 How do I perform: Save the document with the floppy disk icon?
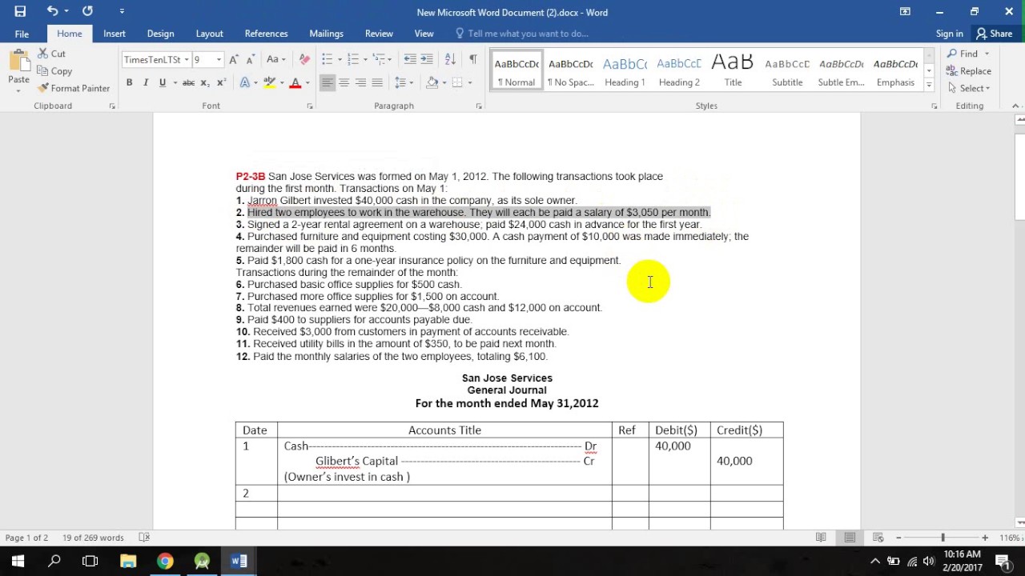[x=20, y=11]
